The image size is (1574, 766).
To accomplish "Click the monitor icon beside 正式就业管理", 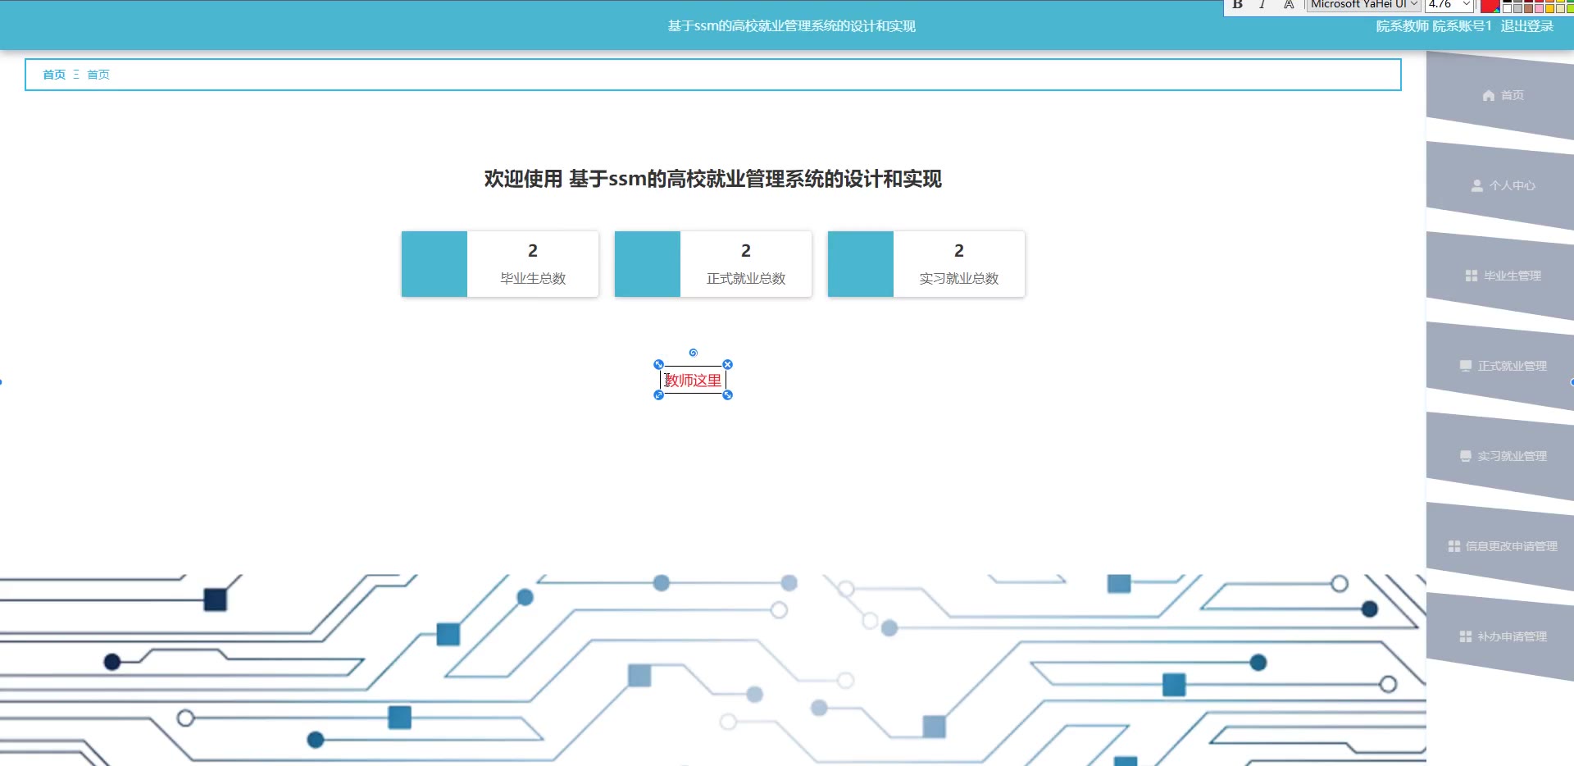I will tap(1466, 366).
